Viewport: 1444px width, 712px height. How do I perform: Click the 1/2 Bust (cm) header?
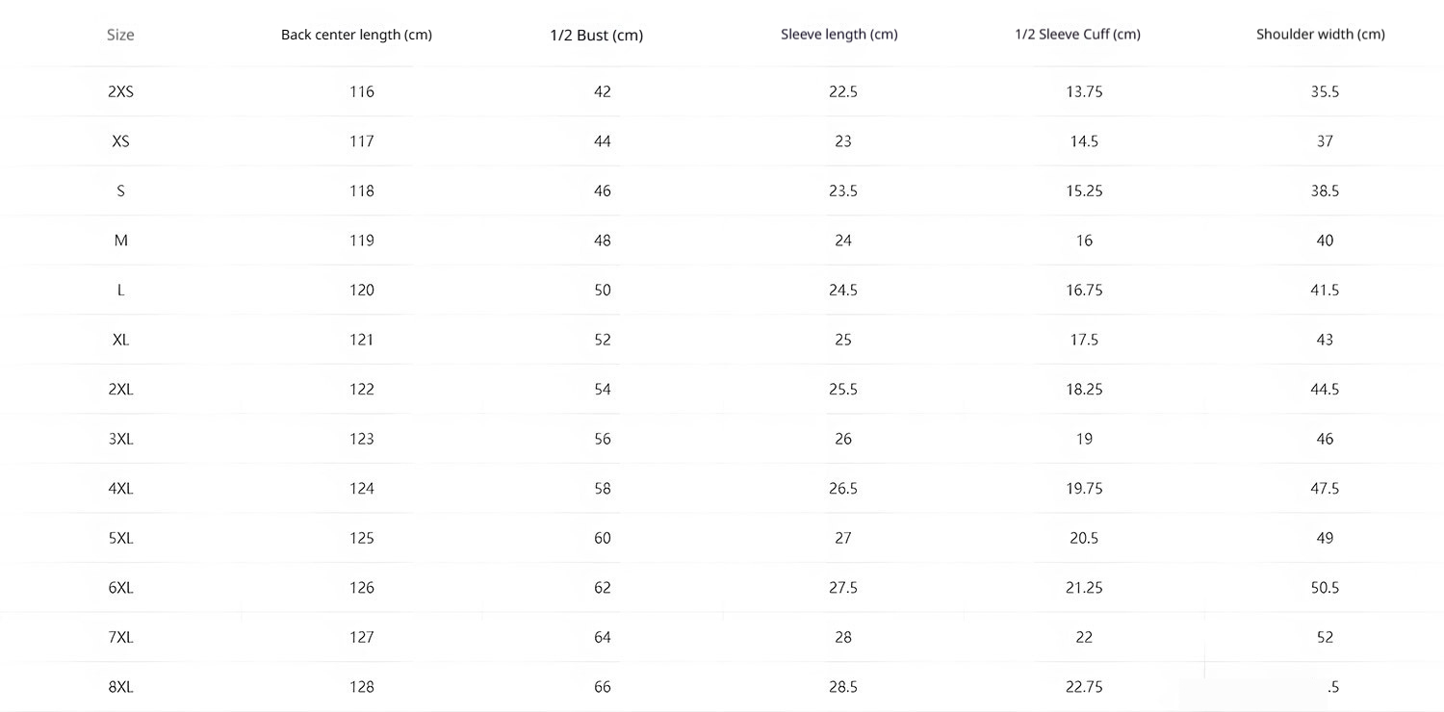click(596, 36)
